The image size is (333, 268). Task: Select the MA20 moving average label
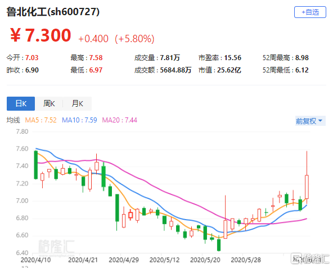click(120, 120)
